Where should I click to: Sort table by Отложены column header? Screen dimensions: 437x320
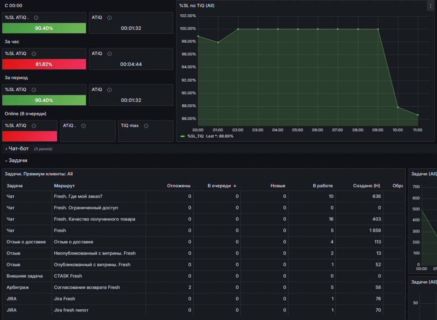(x=179, y=186)
